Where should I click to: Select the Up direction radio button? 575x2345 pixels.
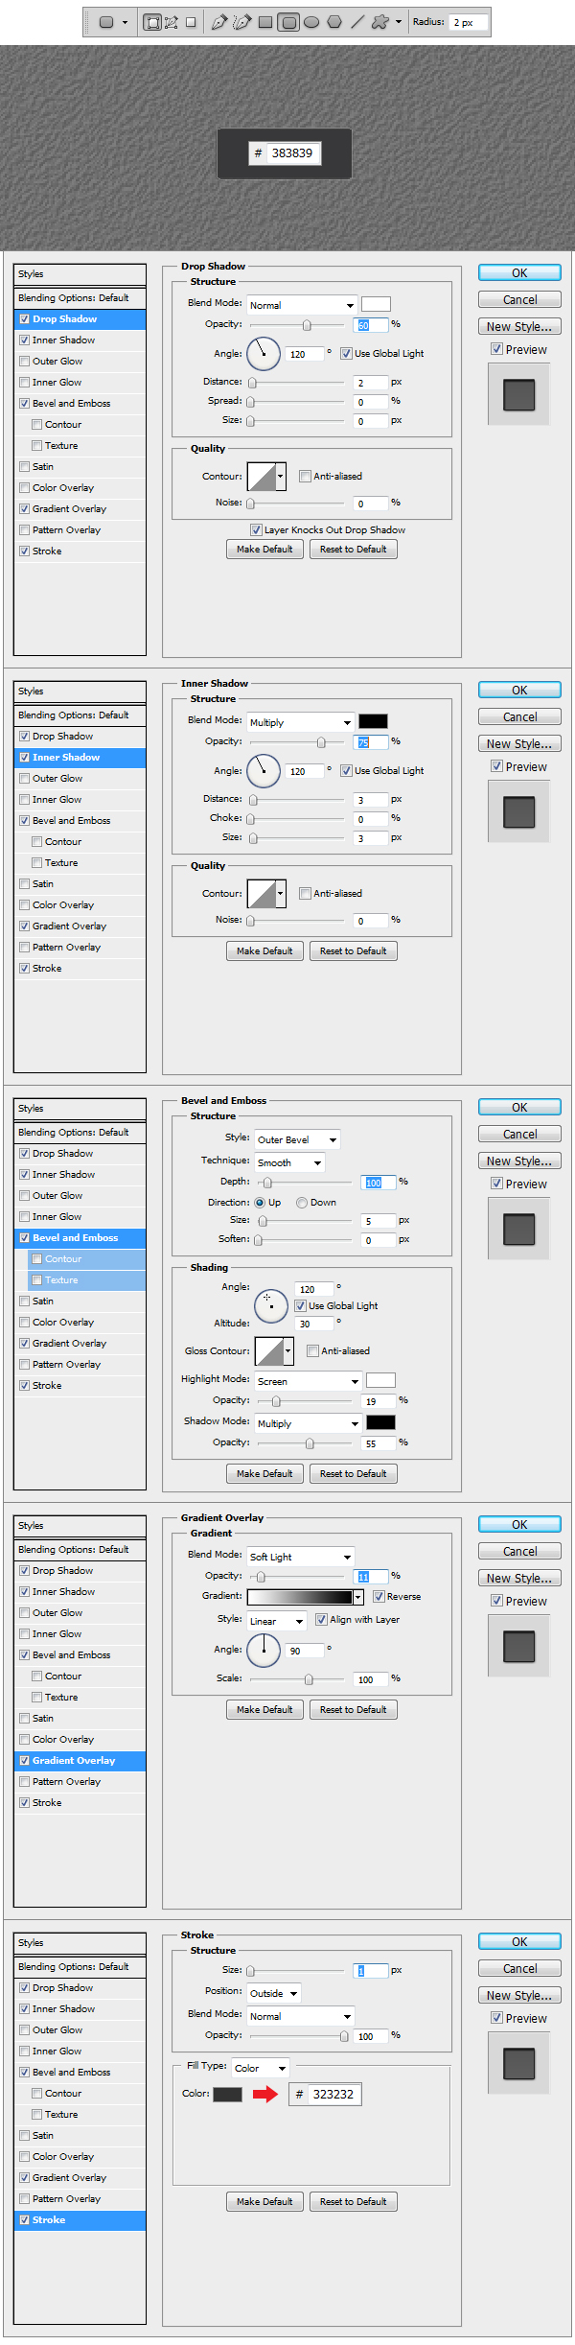pos(260,1203)
